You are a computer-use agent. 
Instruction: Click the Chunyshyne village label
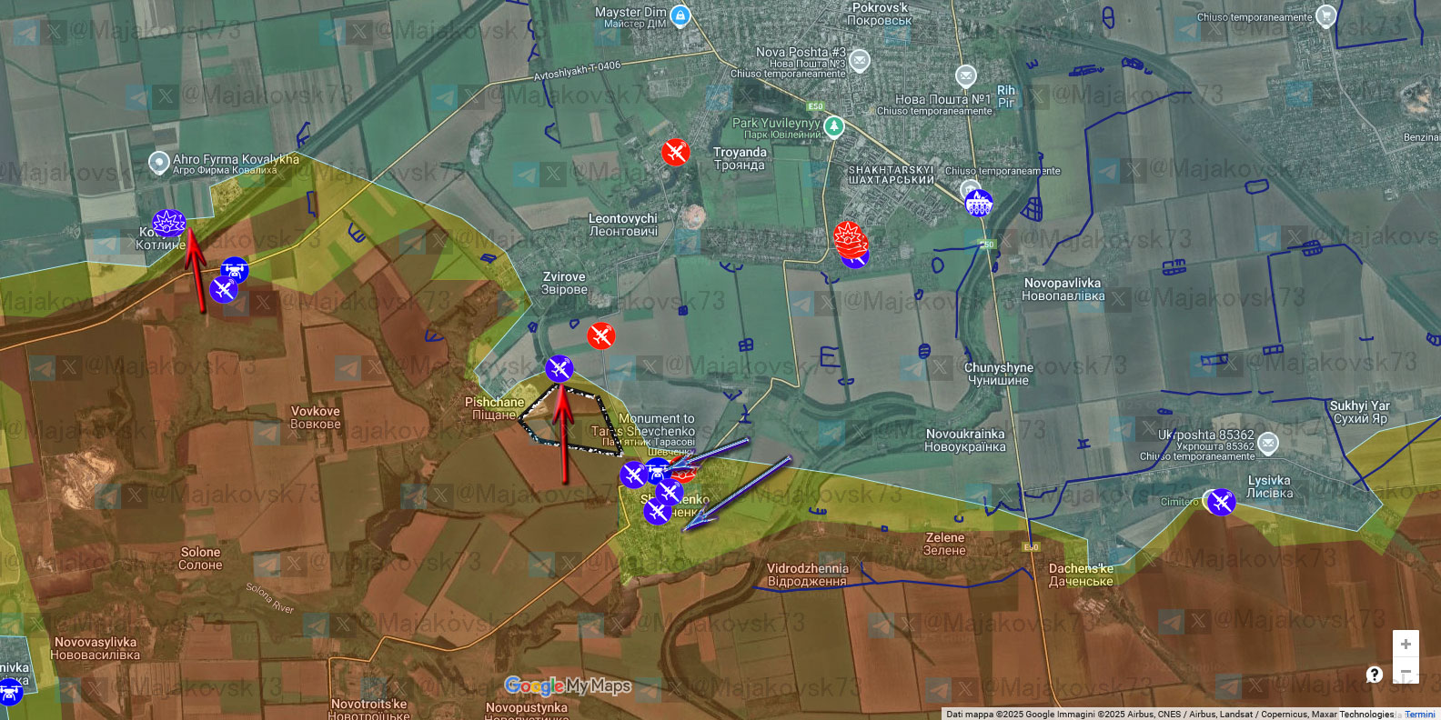[x=999, y=374]
